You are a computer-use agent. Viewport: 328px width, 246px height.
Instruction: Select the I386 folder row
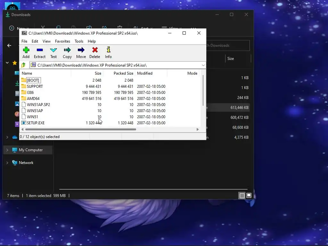[x=110, y=93]
